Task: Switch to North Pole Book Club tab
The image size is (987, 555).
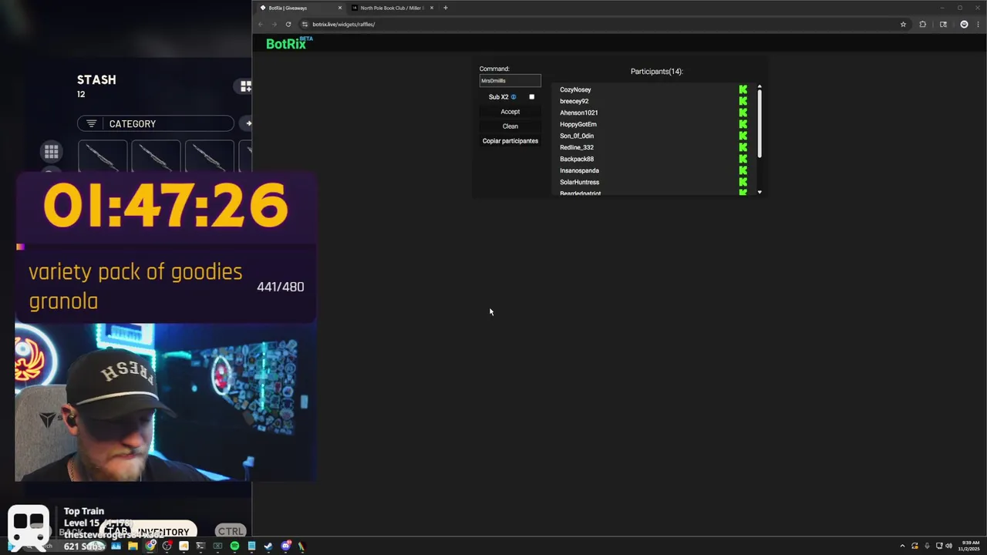Action: [392, 8]
